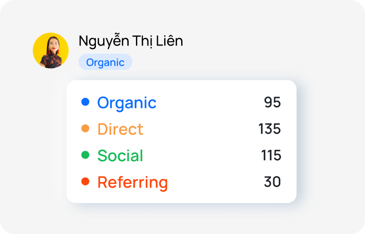This screenshot has width=365, height=234.
Task: Click the Organic value 95
Action: [x=272, y=102]
